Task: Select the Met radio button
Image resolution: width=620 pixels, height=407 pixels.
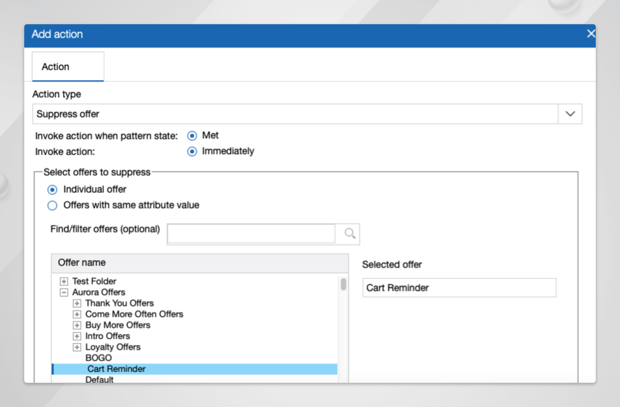Action: coord(192,135)
